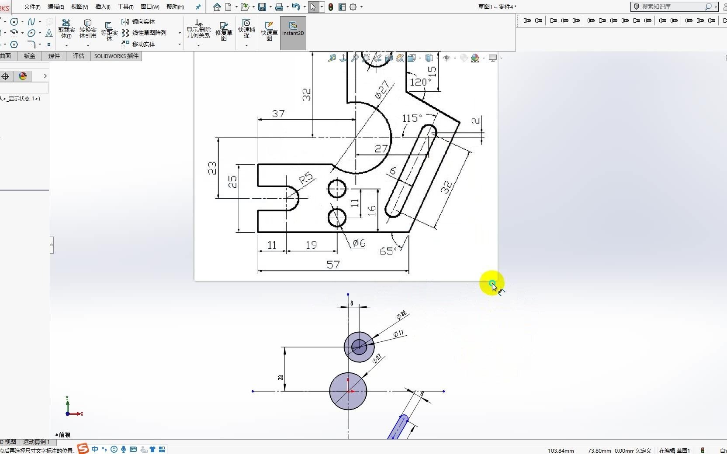Expand the Open file dropdown arrow
The image size is (727, 454).
tap(253, 7)
